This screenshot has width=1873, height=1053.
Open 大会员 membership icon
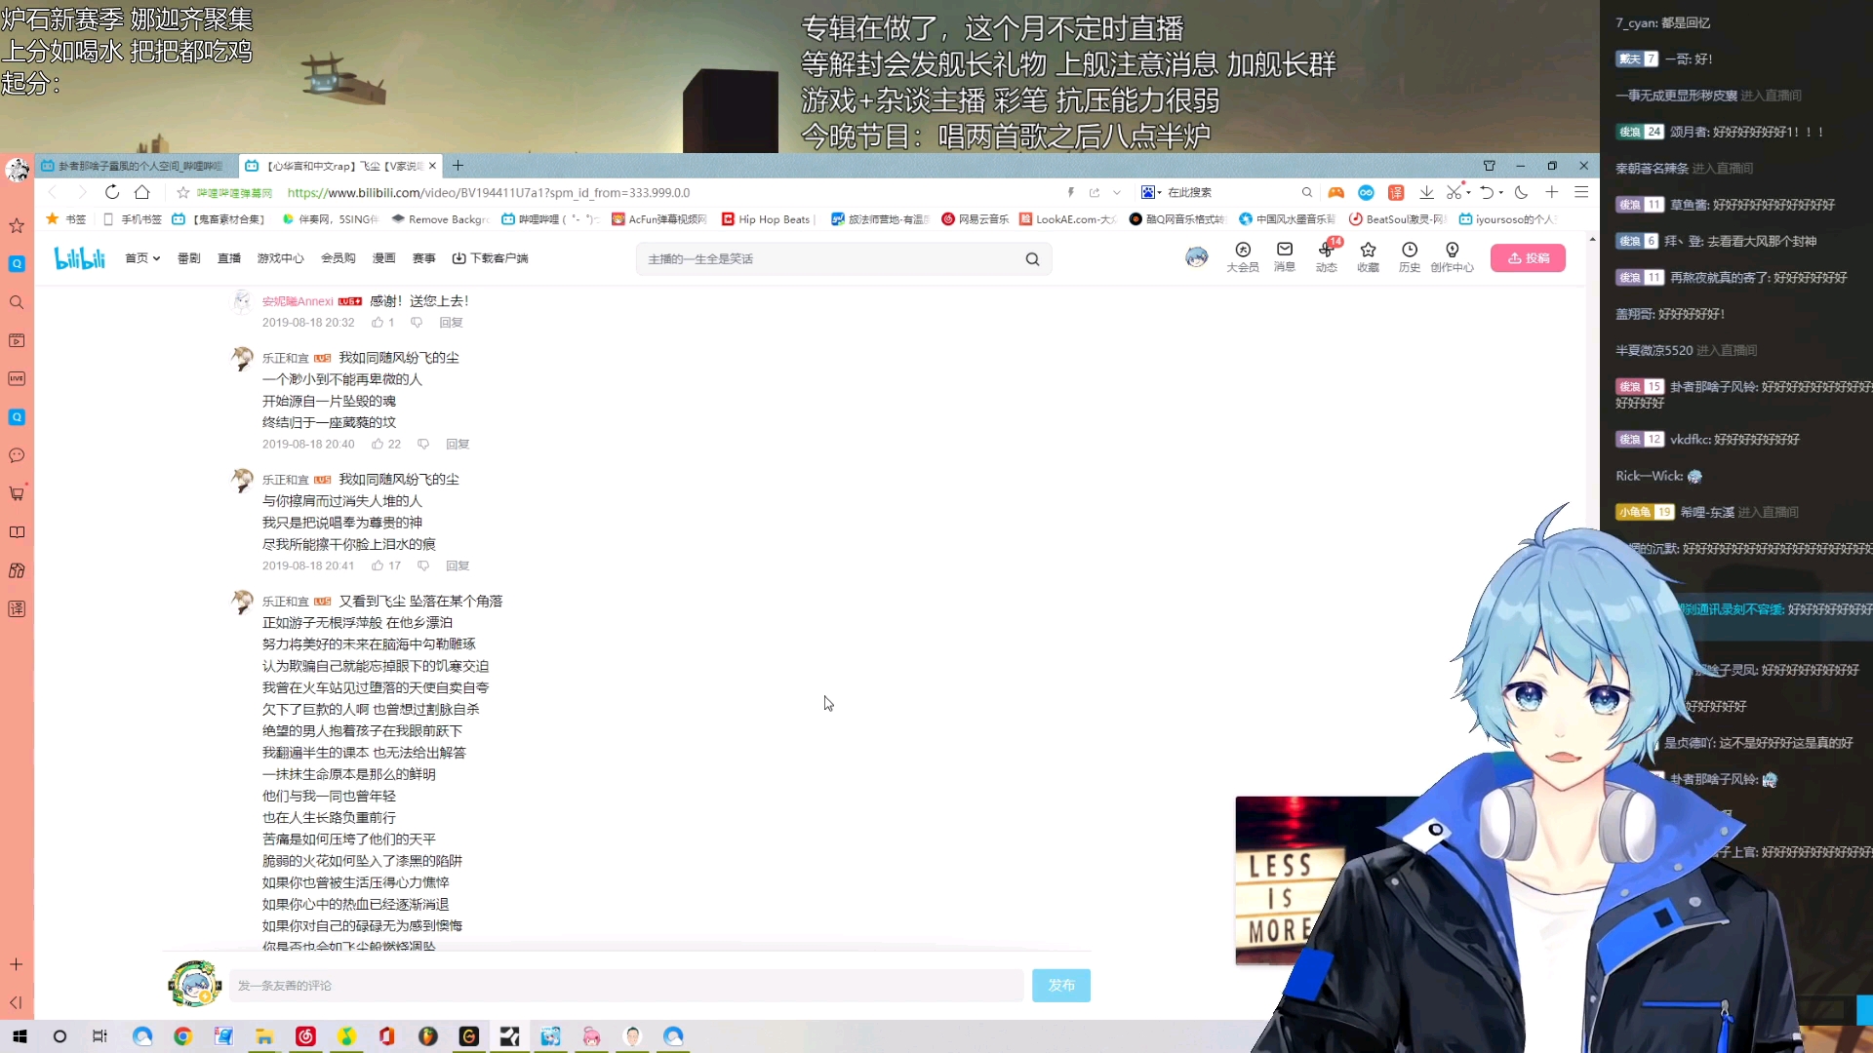click(x=1243, y=257)
